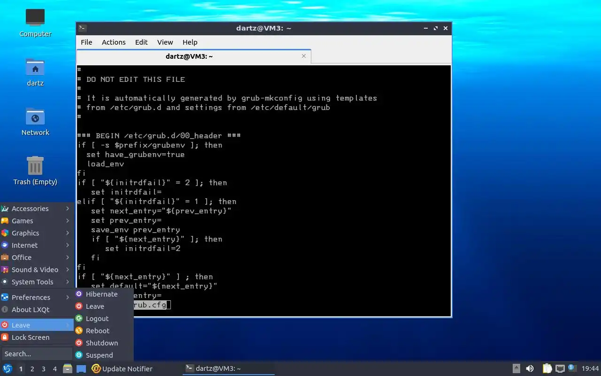Expand the Preferences menu category
The image size is (601, 376).
[36, 298]
